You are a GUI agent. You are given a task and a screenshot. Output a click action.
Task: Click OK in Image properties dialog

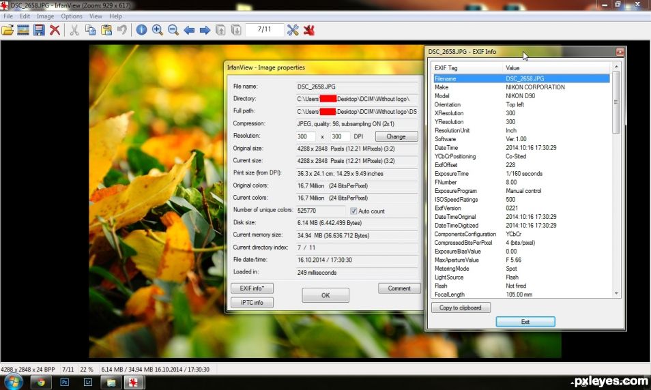[325, 295]
